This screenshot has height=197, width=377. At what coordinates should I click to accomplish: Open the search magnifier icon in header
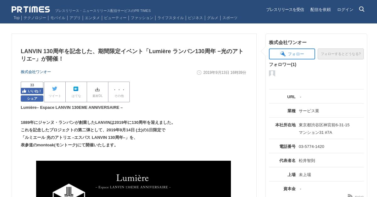pyautogui.click(x=362, y=9)
